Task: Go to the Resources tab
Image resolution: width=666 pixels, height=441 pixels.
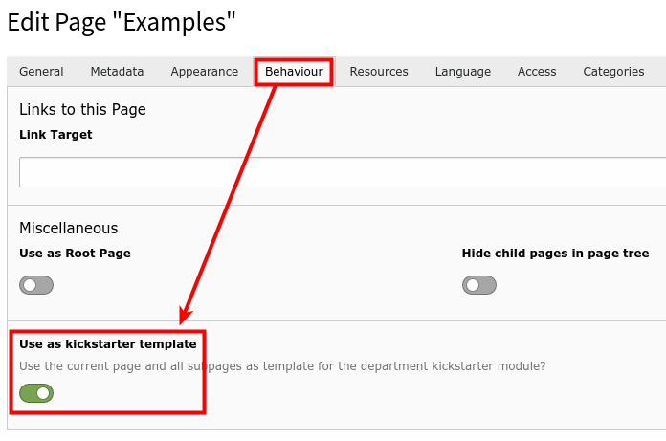Action: pyautogui.click(x=379, y=72)
